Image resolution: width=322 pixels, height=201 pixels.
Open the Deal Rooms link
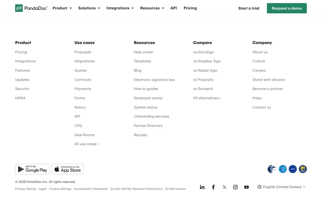[85, 135]
